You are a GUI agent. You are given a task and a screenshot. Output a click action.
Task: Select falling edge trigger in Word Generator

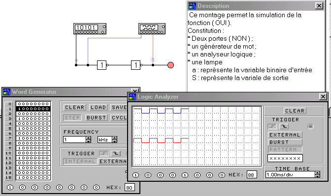click(116, 153)
